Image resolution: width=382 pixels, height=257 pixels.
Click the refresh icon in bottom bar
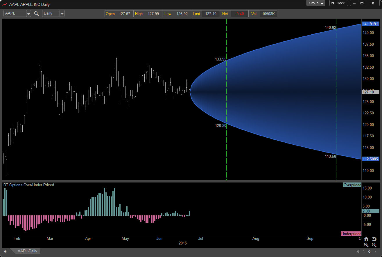[370, 251]
